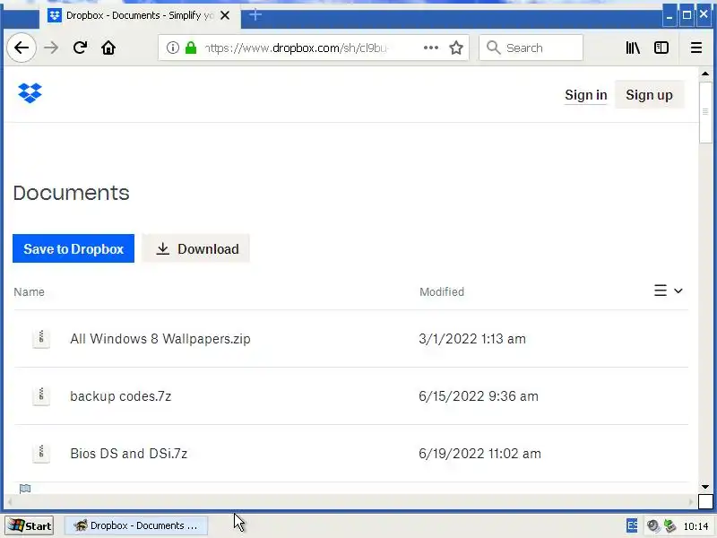
Task: Open the browser home page icon
Action: tap(108, 48)
